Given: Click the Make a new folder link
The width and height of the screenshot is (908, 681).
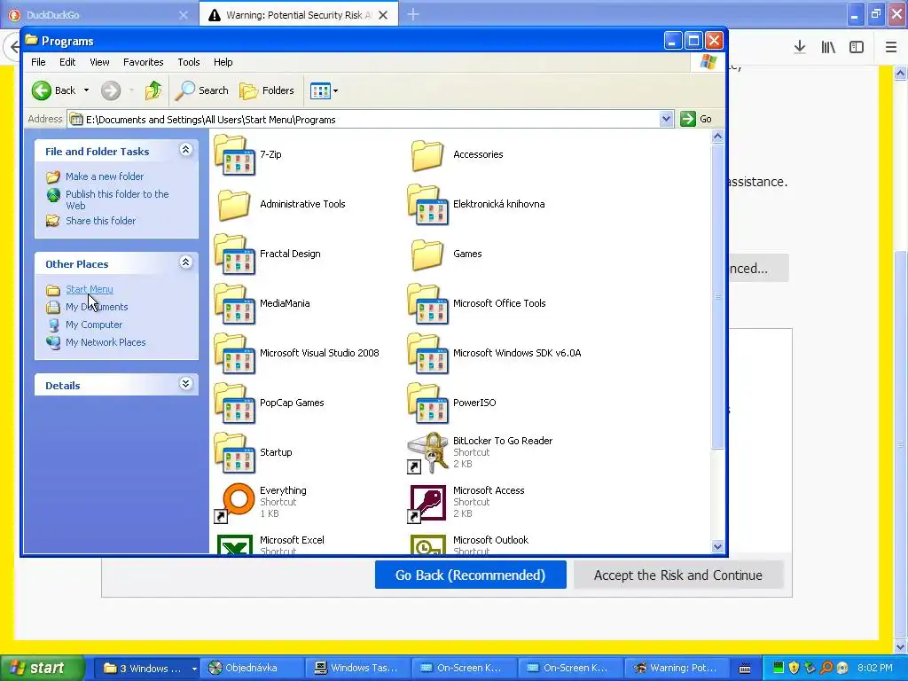Looking at the screenshot, I should (x=105, y=176).
